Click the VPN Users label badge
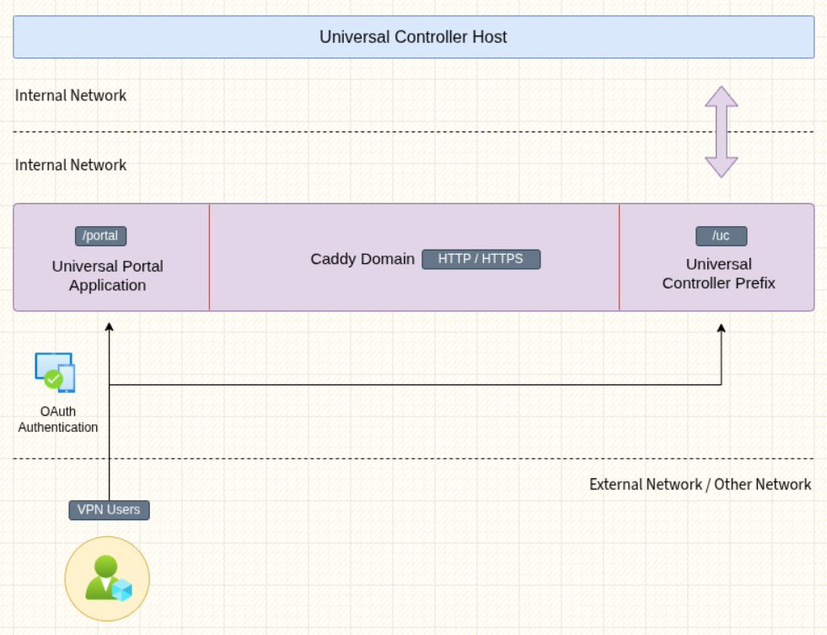Screen dimensions: 827x635 tap(110, 510)
